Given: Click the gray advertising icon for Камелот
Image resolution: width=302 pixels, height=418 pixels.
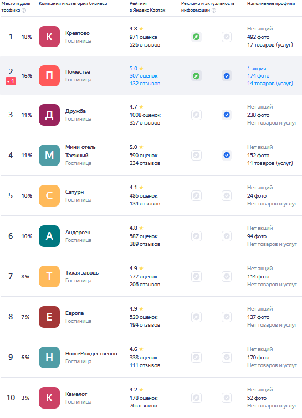Looking at the screenshot, I should click(196, 398).
